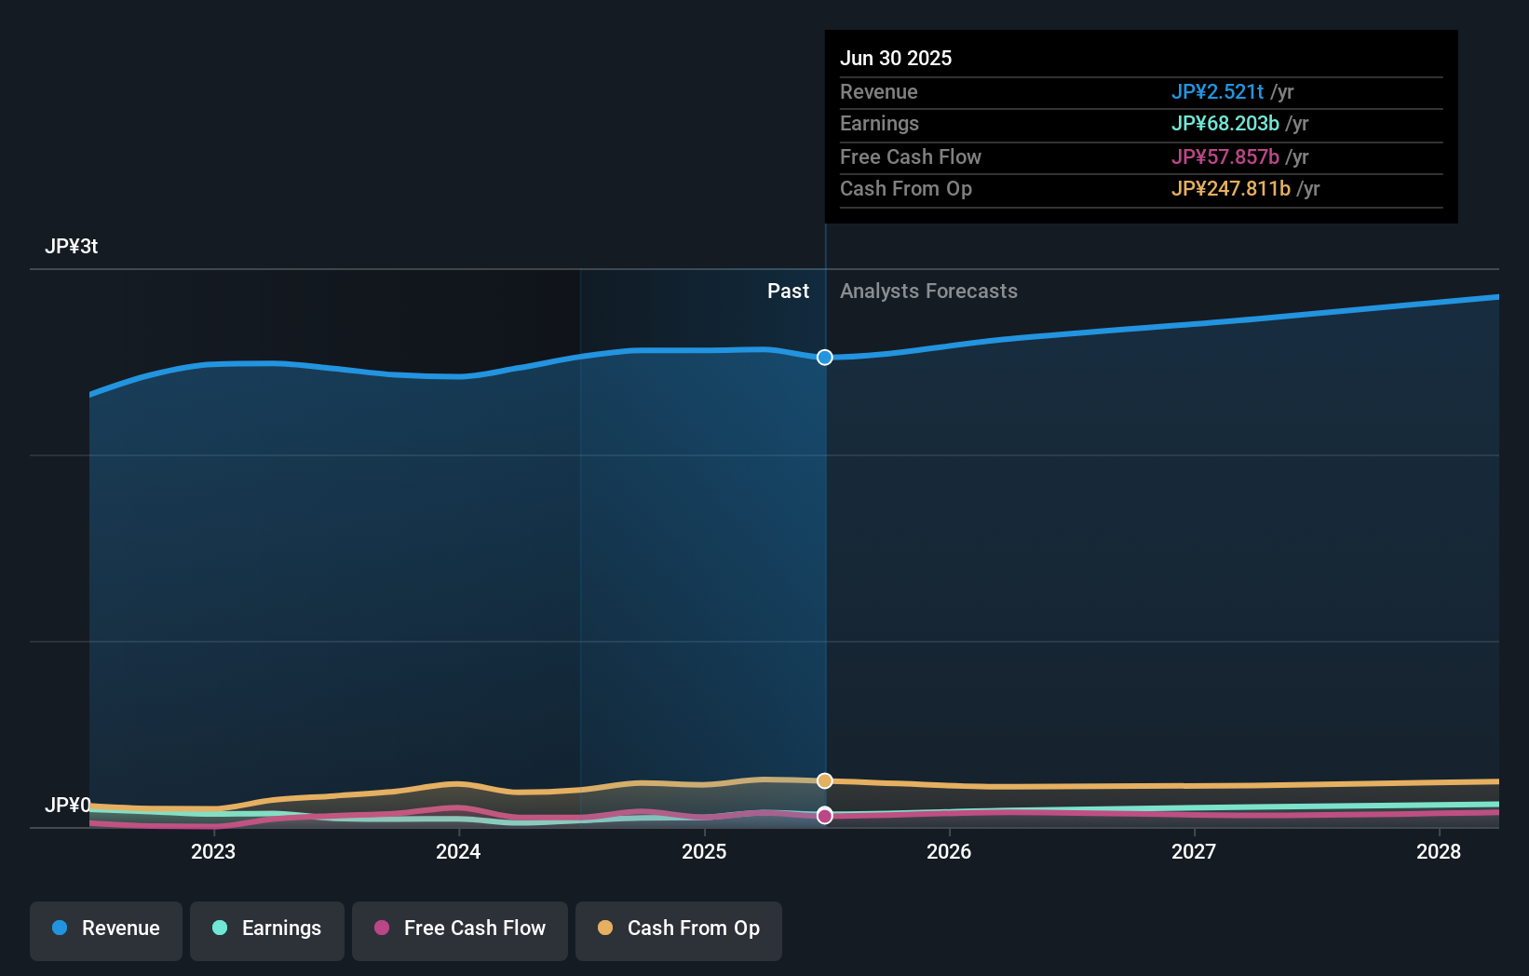Toggle Cash From Op series display
Image resolution: width=1529 pixels, height=976 pixels.
(x=678, y=930)
